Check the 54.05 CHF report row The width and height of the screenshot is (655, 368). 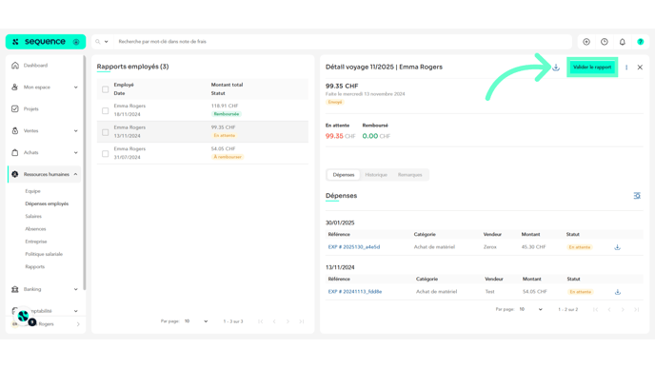[106, 153]
